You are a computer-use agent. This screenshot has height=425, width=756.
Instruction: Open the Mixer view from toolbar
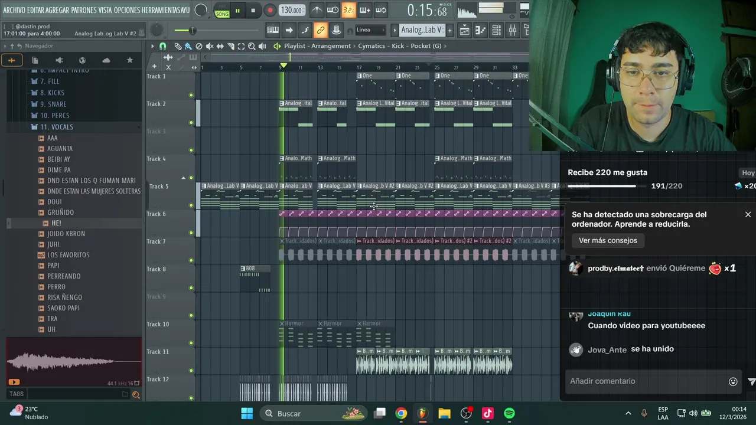coord(513,30)
